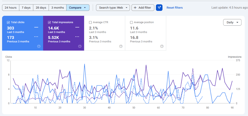Click the 14.6K impressions value
The image size is (248, 116).
[53, 28]
